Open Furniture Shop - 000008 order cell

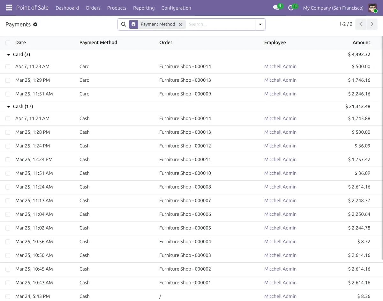185,187
